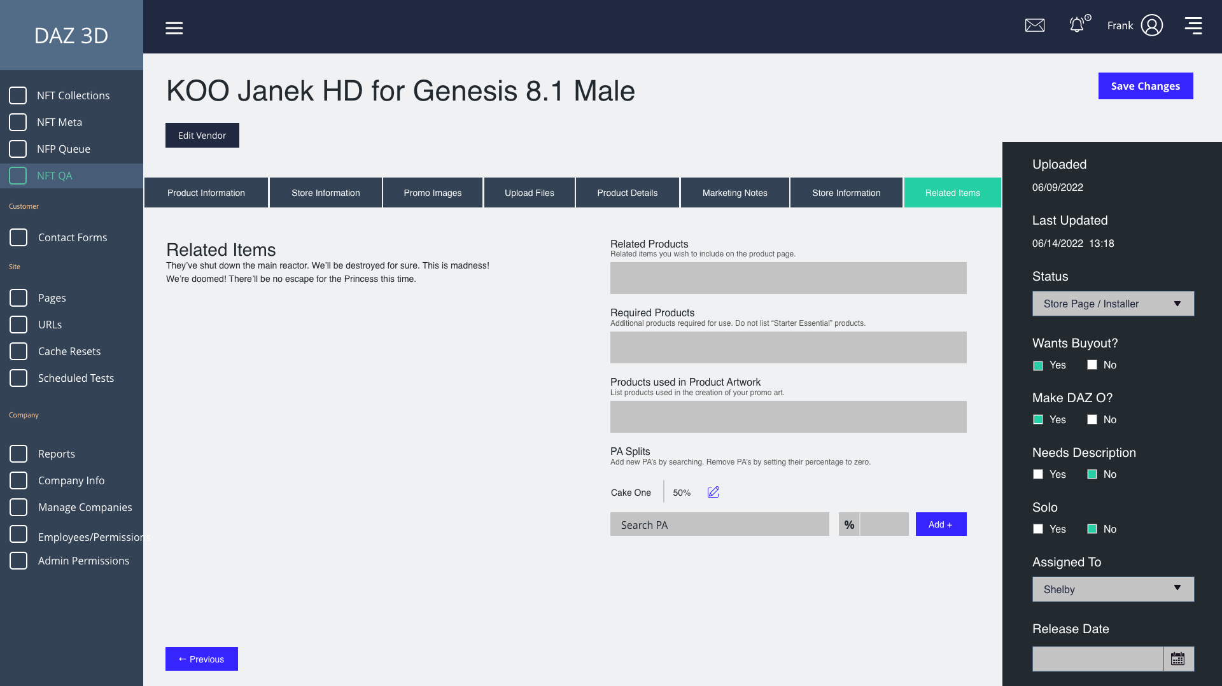This screenshot has width=1222, height=686.
Task: Check No for Solo
Action: tap(1092, 529)
